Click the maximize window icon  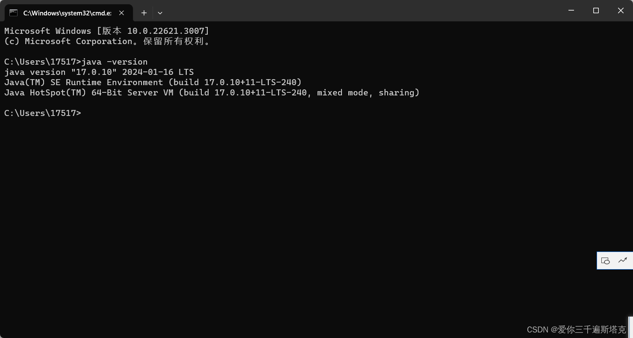click(x=596, y=11)
